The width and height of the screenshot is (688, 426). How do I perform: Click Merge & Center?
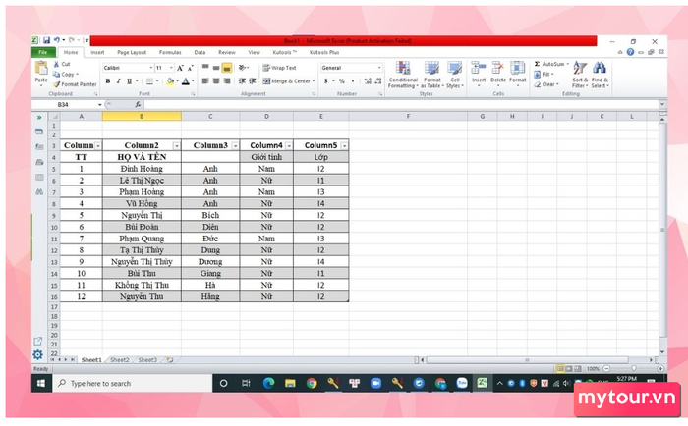pyautogui.click(x=286, y=81)
